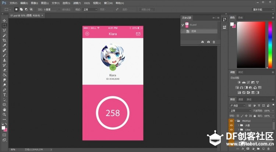
Task: Toggle Quick Mask mode icon
Action: 4,135
